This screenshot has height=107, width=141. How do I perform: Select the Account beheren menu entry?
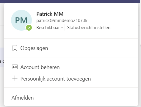(x=71, y=67)
